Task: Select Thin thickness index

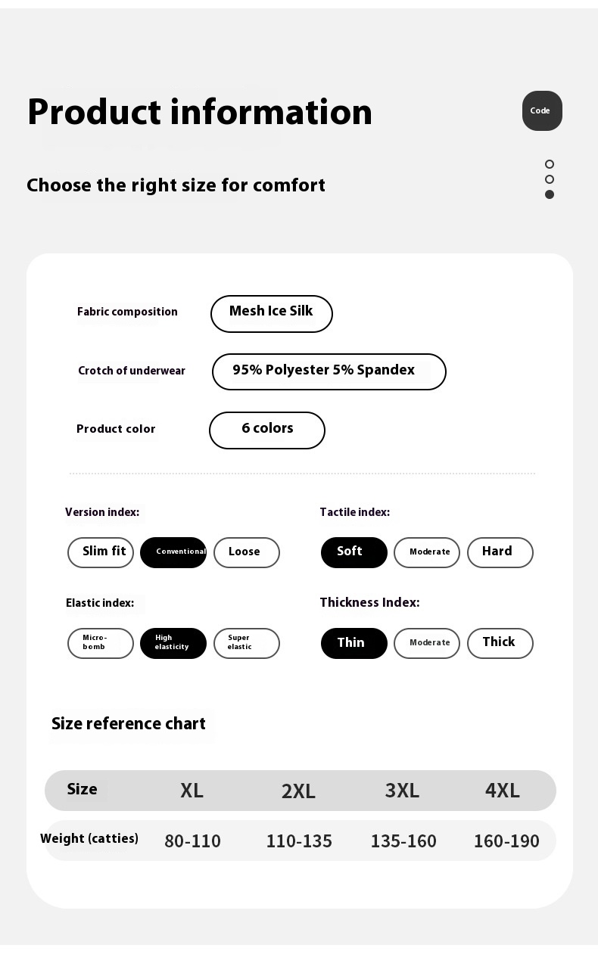Action: [354, 643]
